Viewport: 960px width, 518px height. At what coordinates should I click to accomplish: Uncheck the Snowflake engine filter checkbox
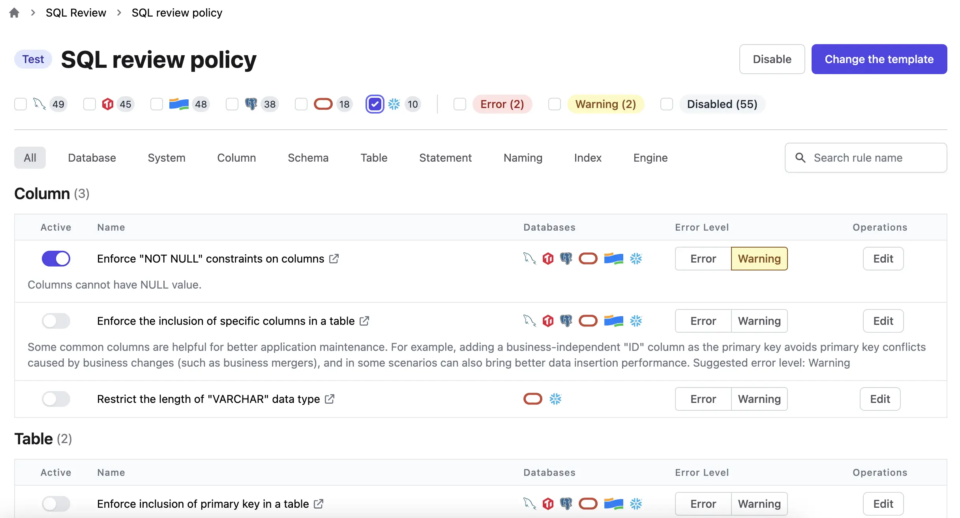375,104
